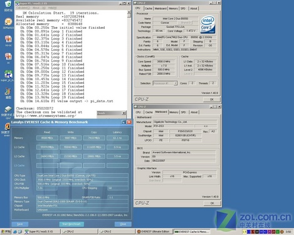Select About tab in lower CPU-Z

tap(194, 112)
